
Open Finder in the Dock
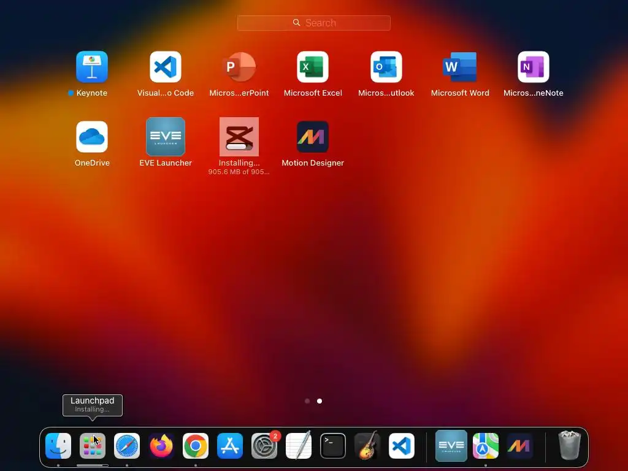pyautogui.click(x=58, y=446)
